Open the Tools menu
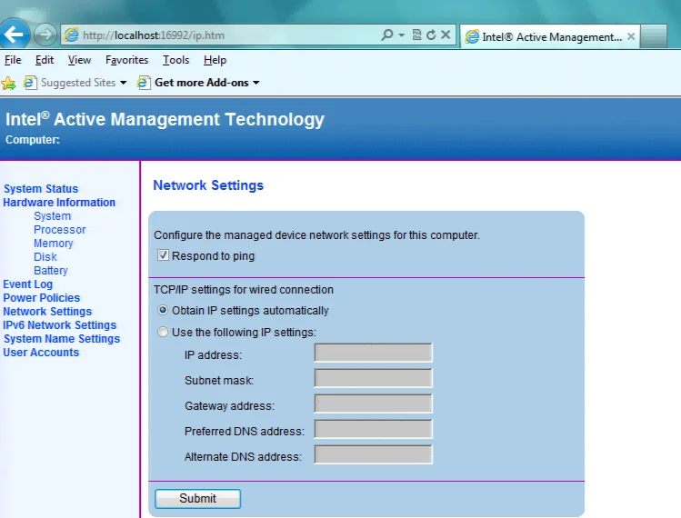The width and height of the screenshot is (681, 518). coord(175,60)
